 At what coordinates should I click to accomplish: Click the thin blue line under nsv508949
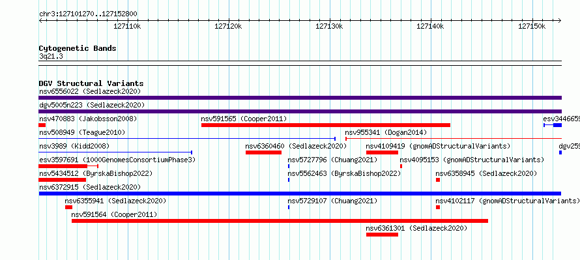pyautogui.click(x=187, y=139)
